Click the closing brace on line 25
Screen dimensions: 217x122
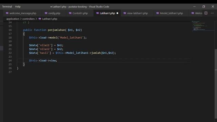pyautogui.click(x=24, y=64)
